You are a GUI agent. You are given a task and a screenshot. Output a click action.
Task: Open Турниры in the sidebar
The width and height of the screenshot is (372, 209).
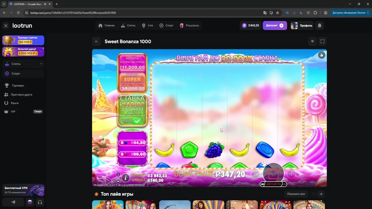click(18, 86)
